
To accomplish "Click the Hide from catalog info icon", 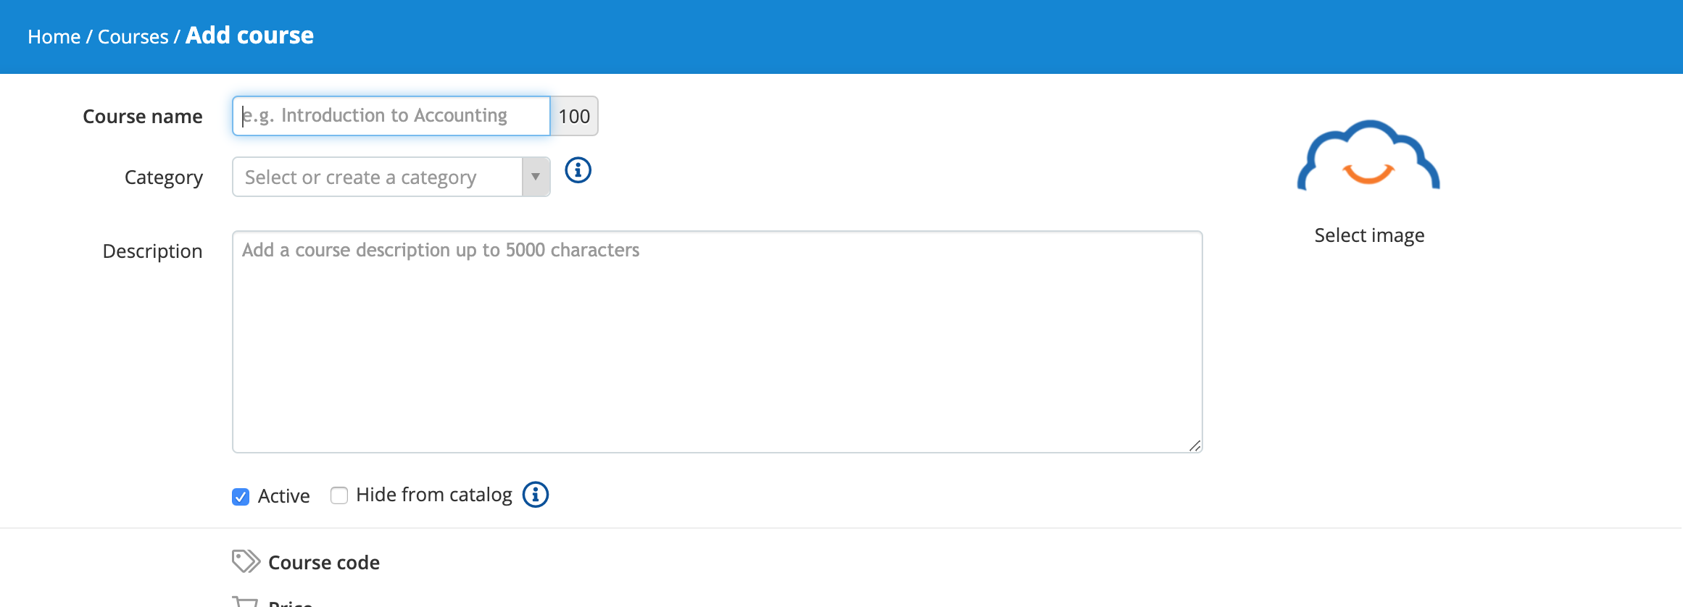I will tap(536, 495).
